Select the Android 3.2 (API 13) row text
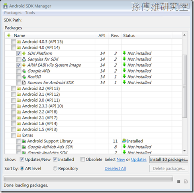 (x=41, y=89)
